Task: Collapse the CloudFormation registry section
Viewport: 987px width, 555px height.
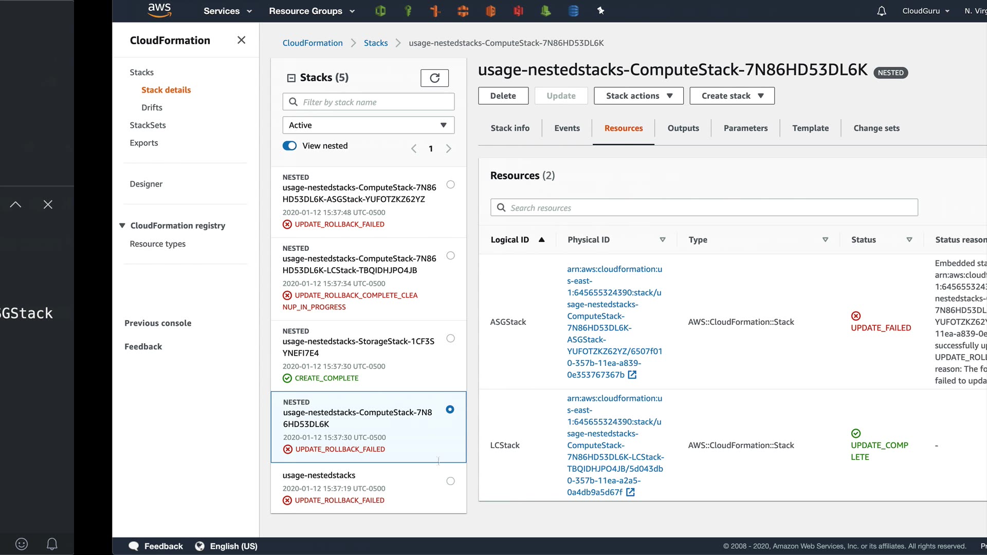Action: [x=122, y=226]
